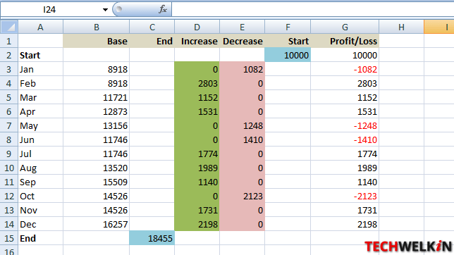Click red Profit/Loss value -2123
Image resolution: width=454 pixels, height=255 pixels.
pyautogui.click(x=365, y=197)
